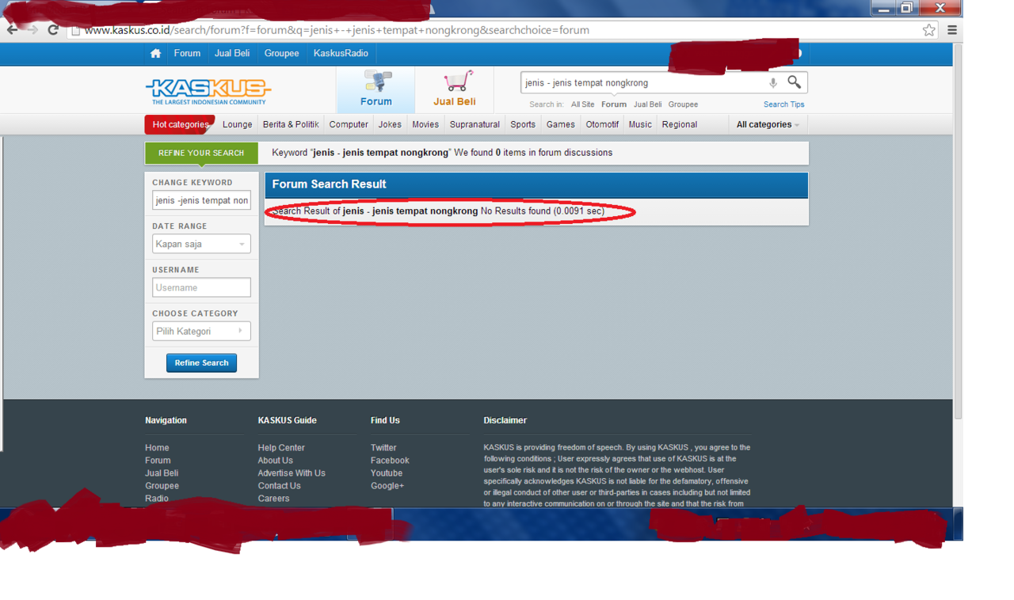This screenshot has height=600, width=1014.
Task: Open footer Radio link
Action: pos(157,499)
